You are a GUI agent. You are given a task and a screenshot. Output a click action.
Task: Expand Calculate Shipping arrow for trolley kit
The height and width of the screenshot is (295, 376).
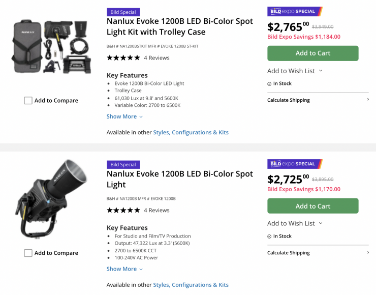click(368, 100)
